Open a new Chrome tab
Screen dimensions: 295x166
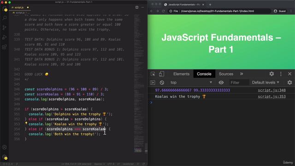(210, 5)
